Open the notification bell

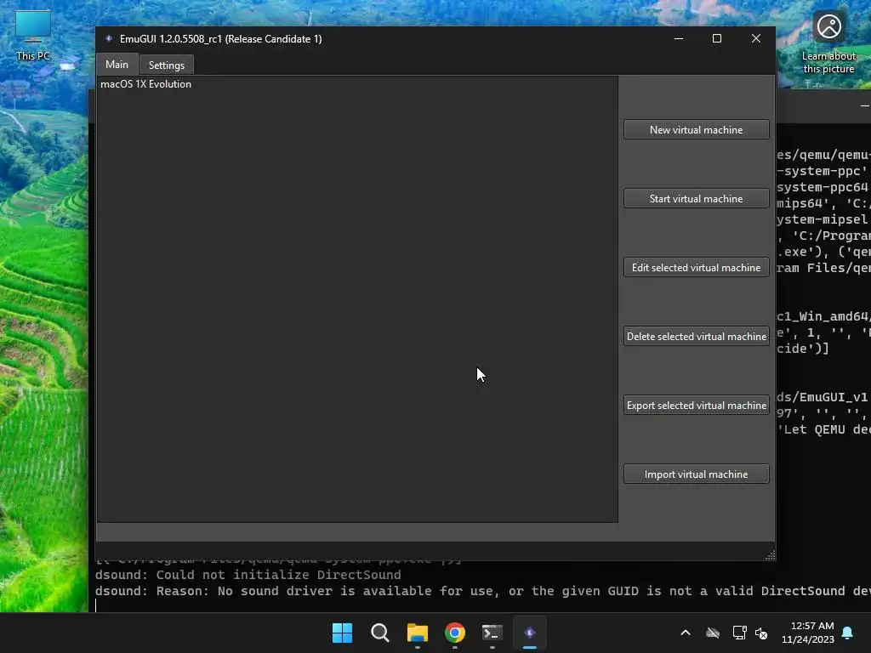pos(848,633)
